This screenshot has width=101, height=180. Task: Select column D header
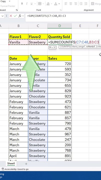(60, 26)
